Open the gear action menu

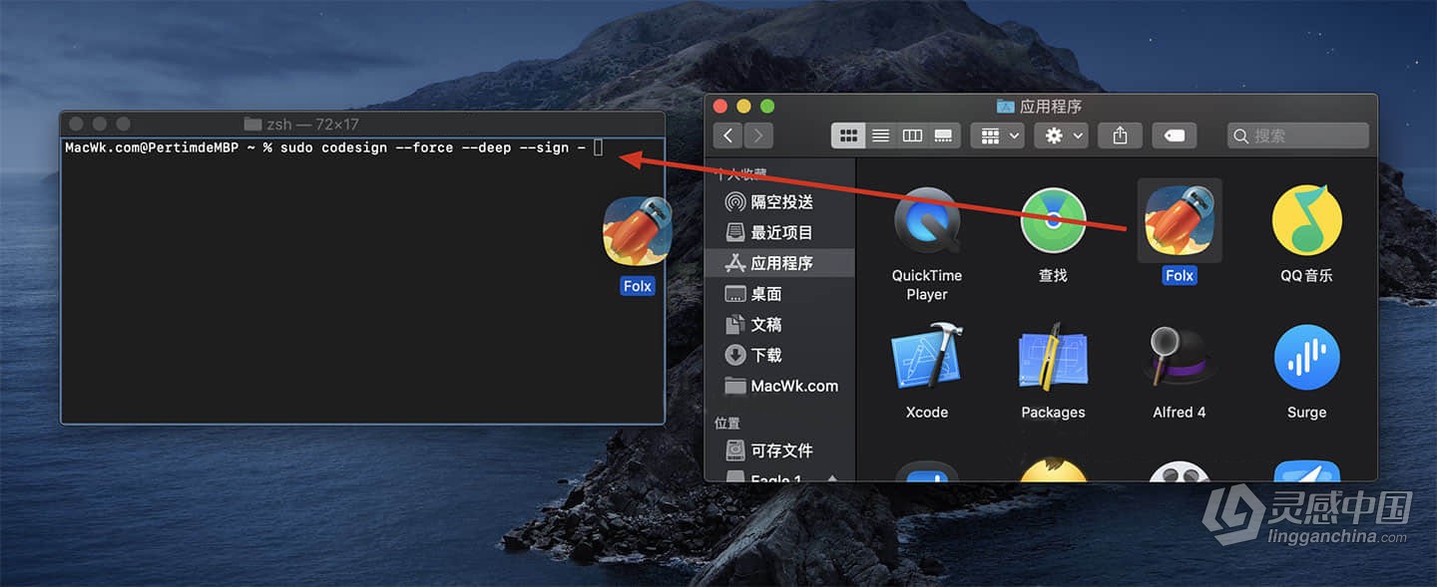click(x=1061, y=136)
